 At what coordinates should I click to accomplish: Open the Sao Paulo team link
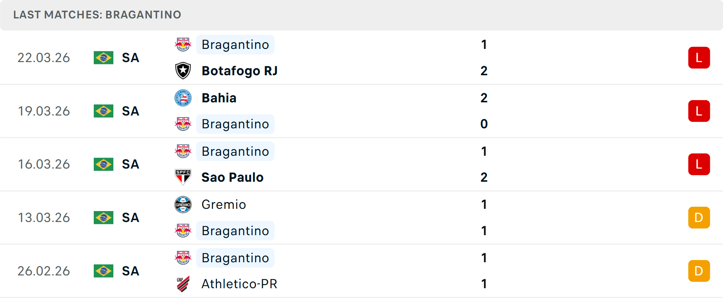click(x=232, y=177)
